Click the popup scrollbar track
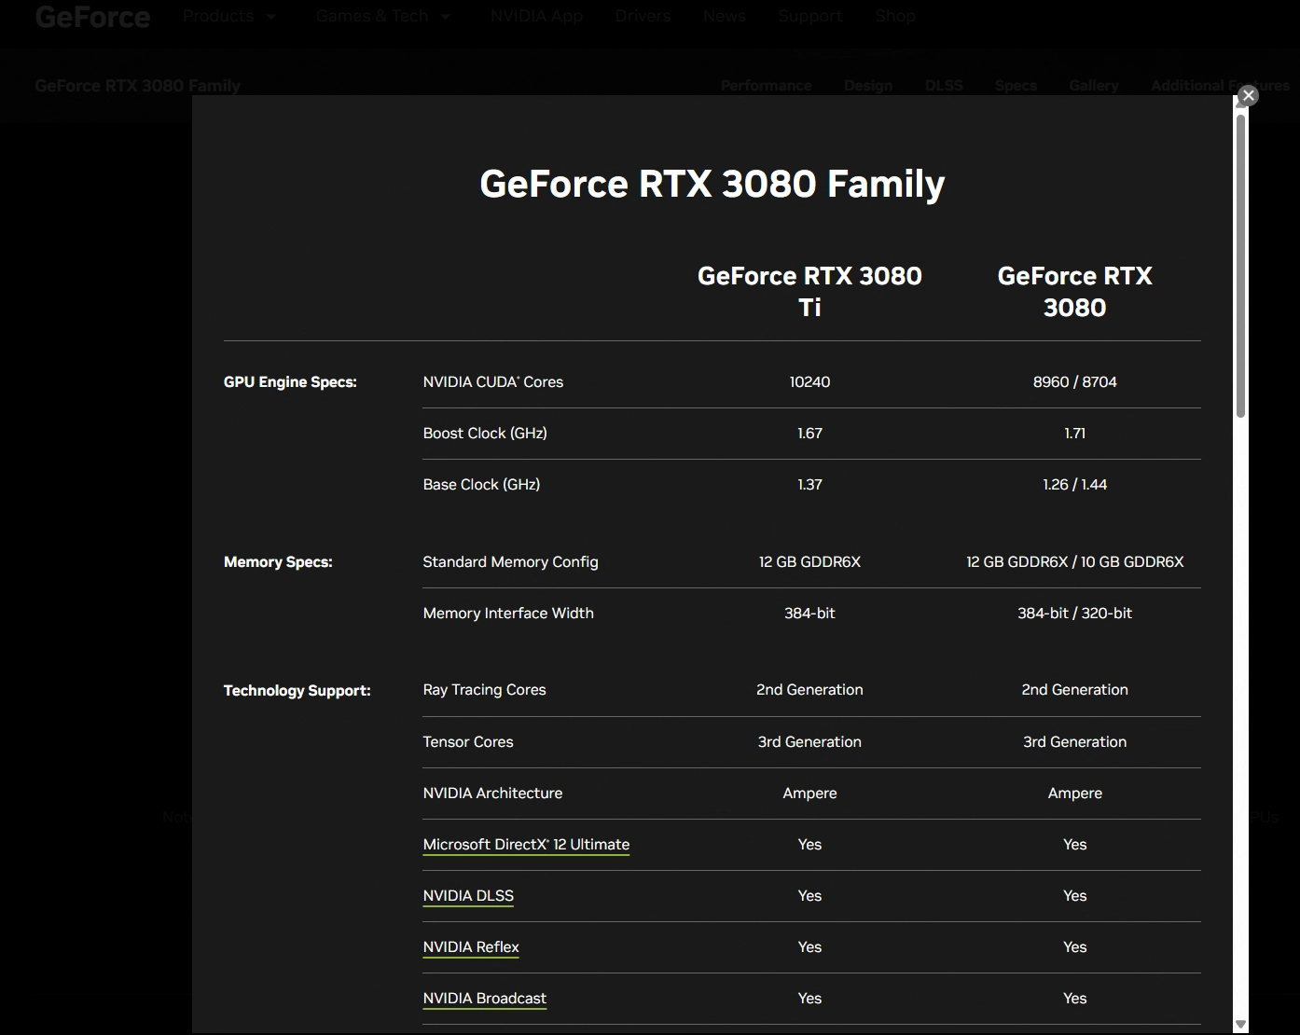The image size is (1300, 1035). click(1240, 653)
